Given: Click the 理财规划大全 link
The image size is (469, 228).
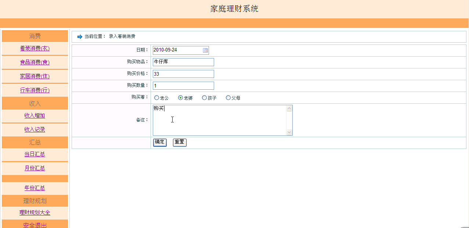Looking at the screenshot, I should pos(35,213).
